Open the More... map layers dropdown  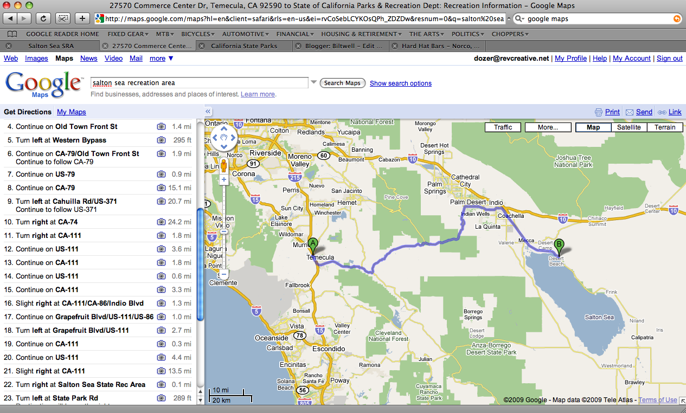tap(548, 127)
